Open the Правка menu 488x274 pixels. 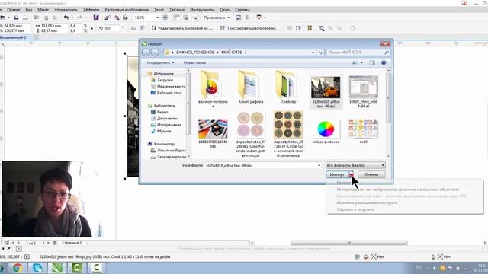point(14,10)
